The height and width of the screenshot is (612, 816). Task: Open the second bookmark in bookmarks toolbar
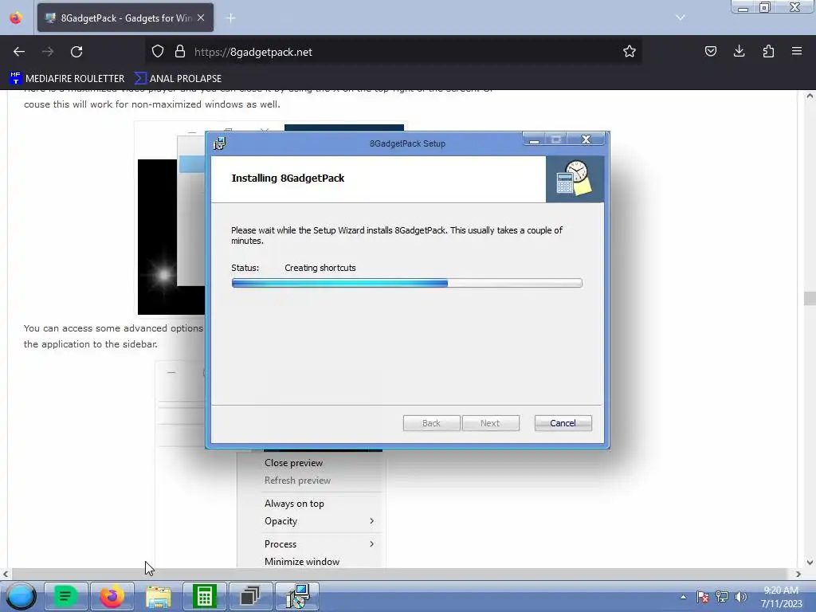[178, 79]
